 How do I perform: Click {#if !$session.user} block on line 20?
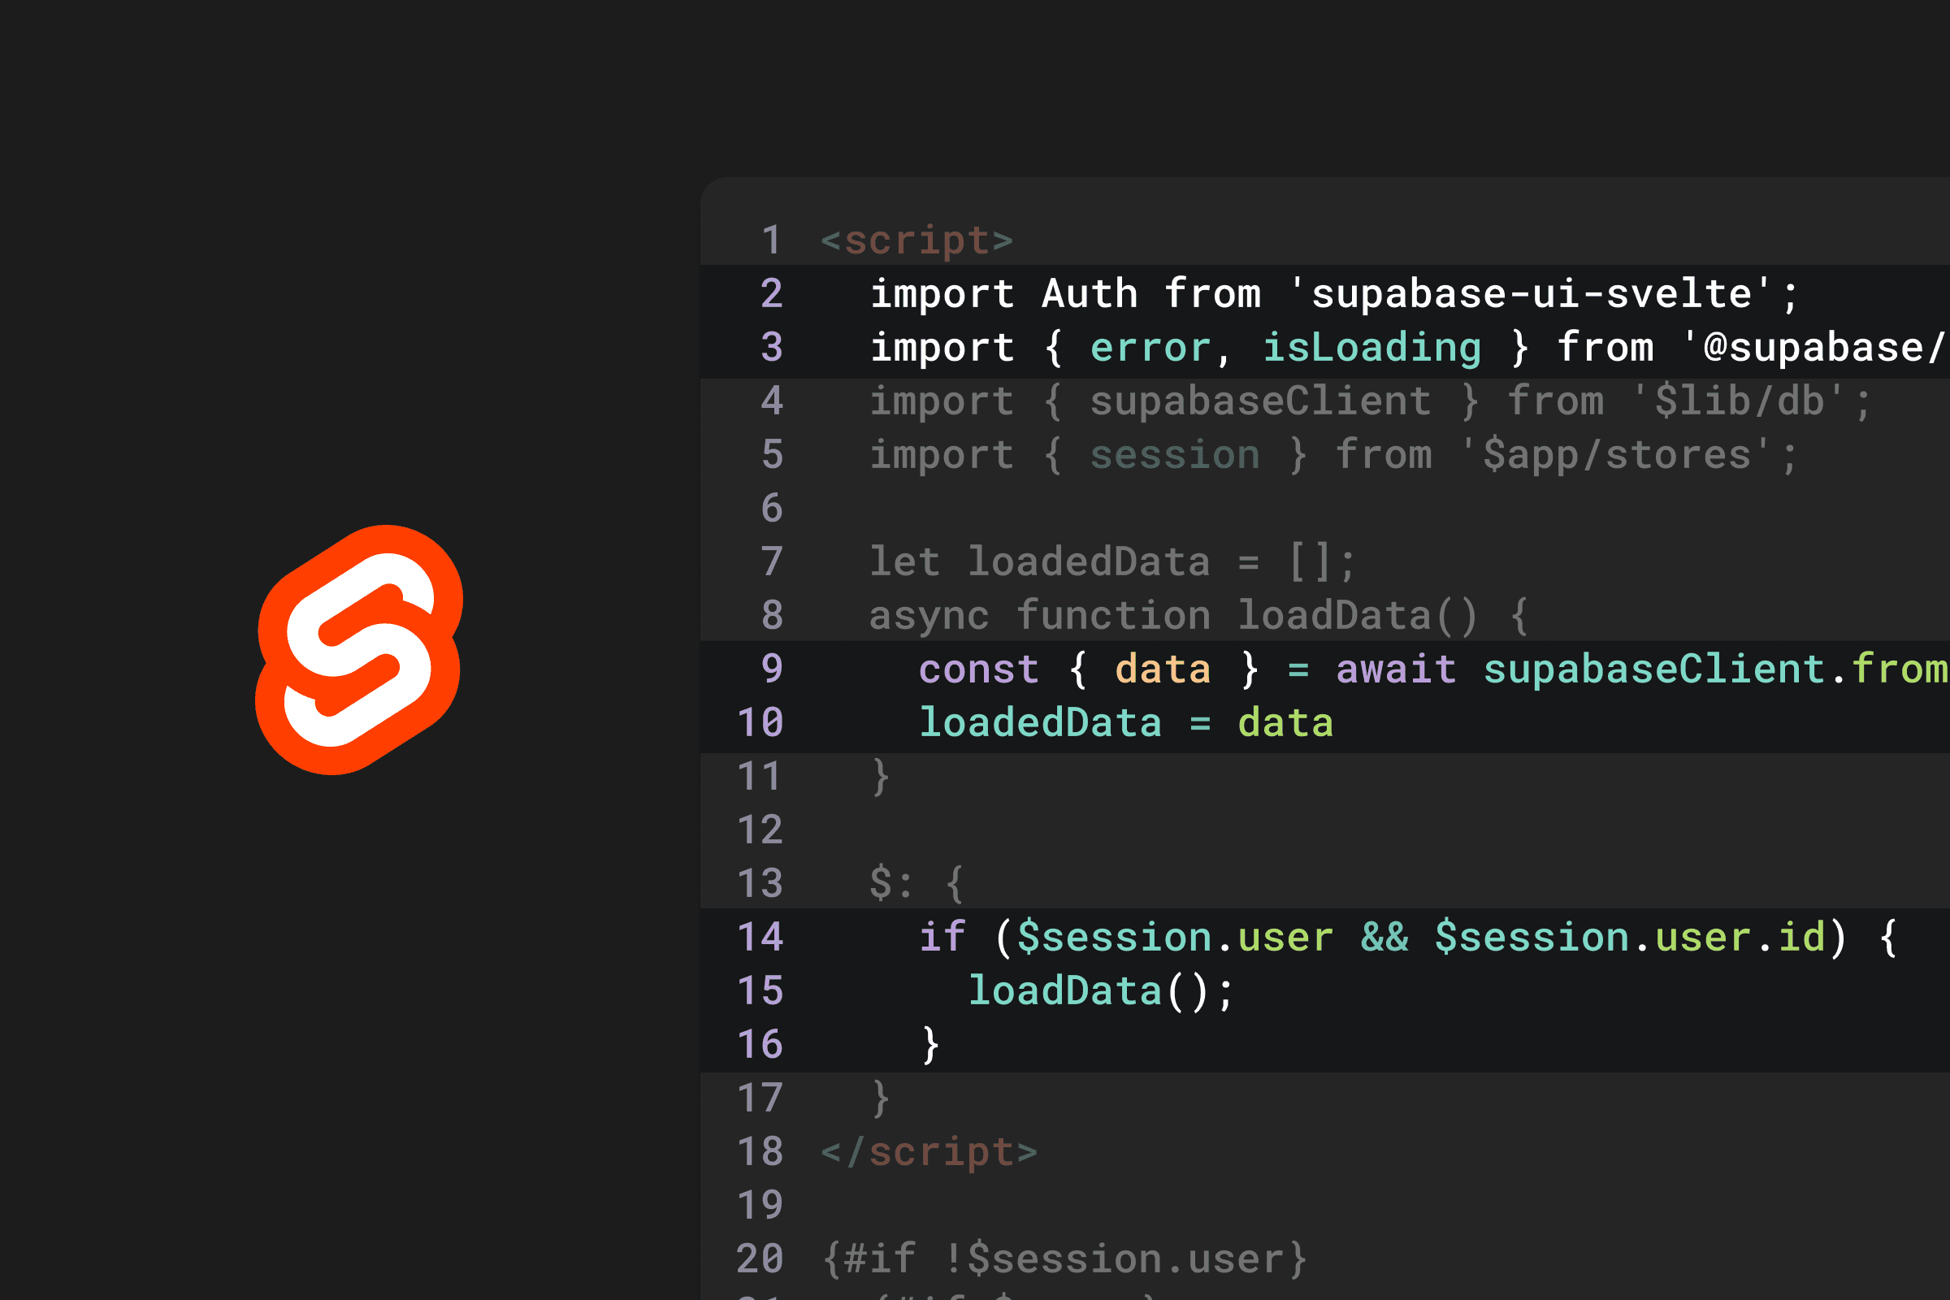click(1064, 1259)
